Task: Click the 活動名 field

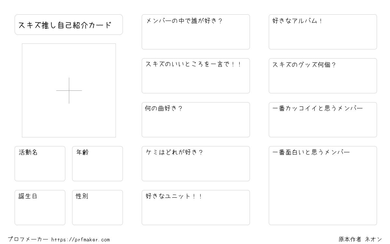Action: coord(40,164)
